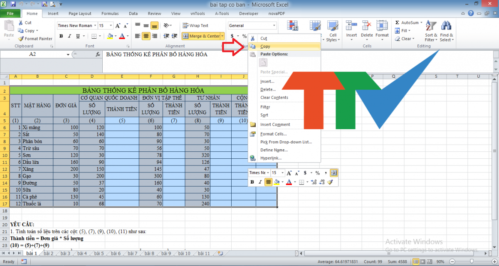Open the Cell Styles gallery
Viewport: 499px width, 266px height.
(x=332, y=32)
